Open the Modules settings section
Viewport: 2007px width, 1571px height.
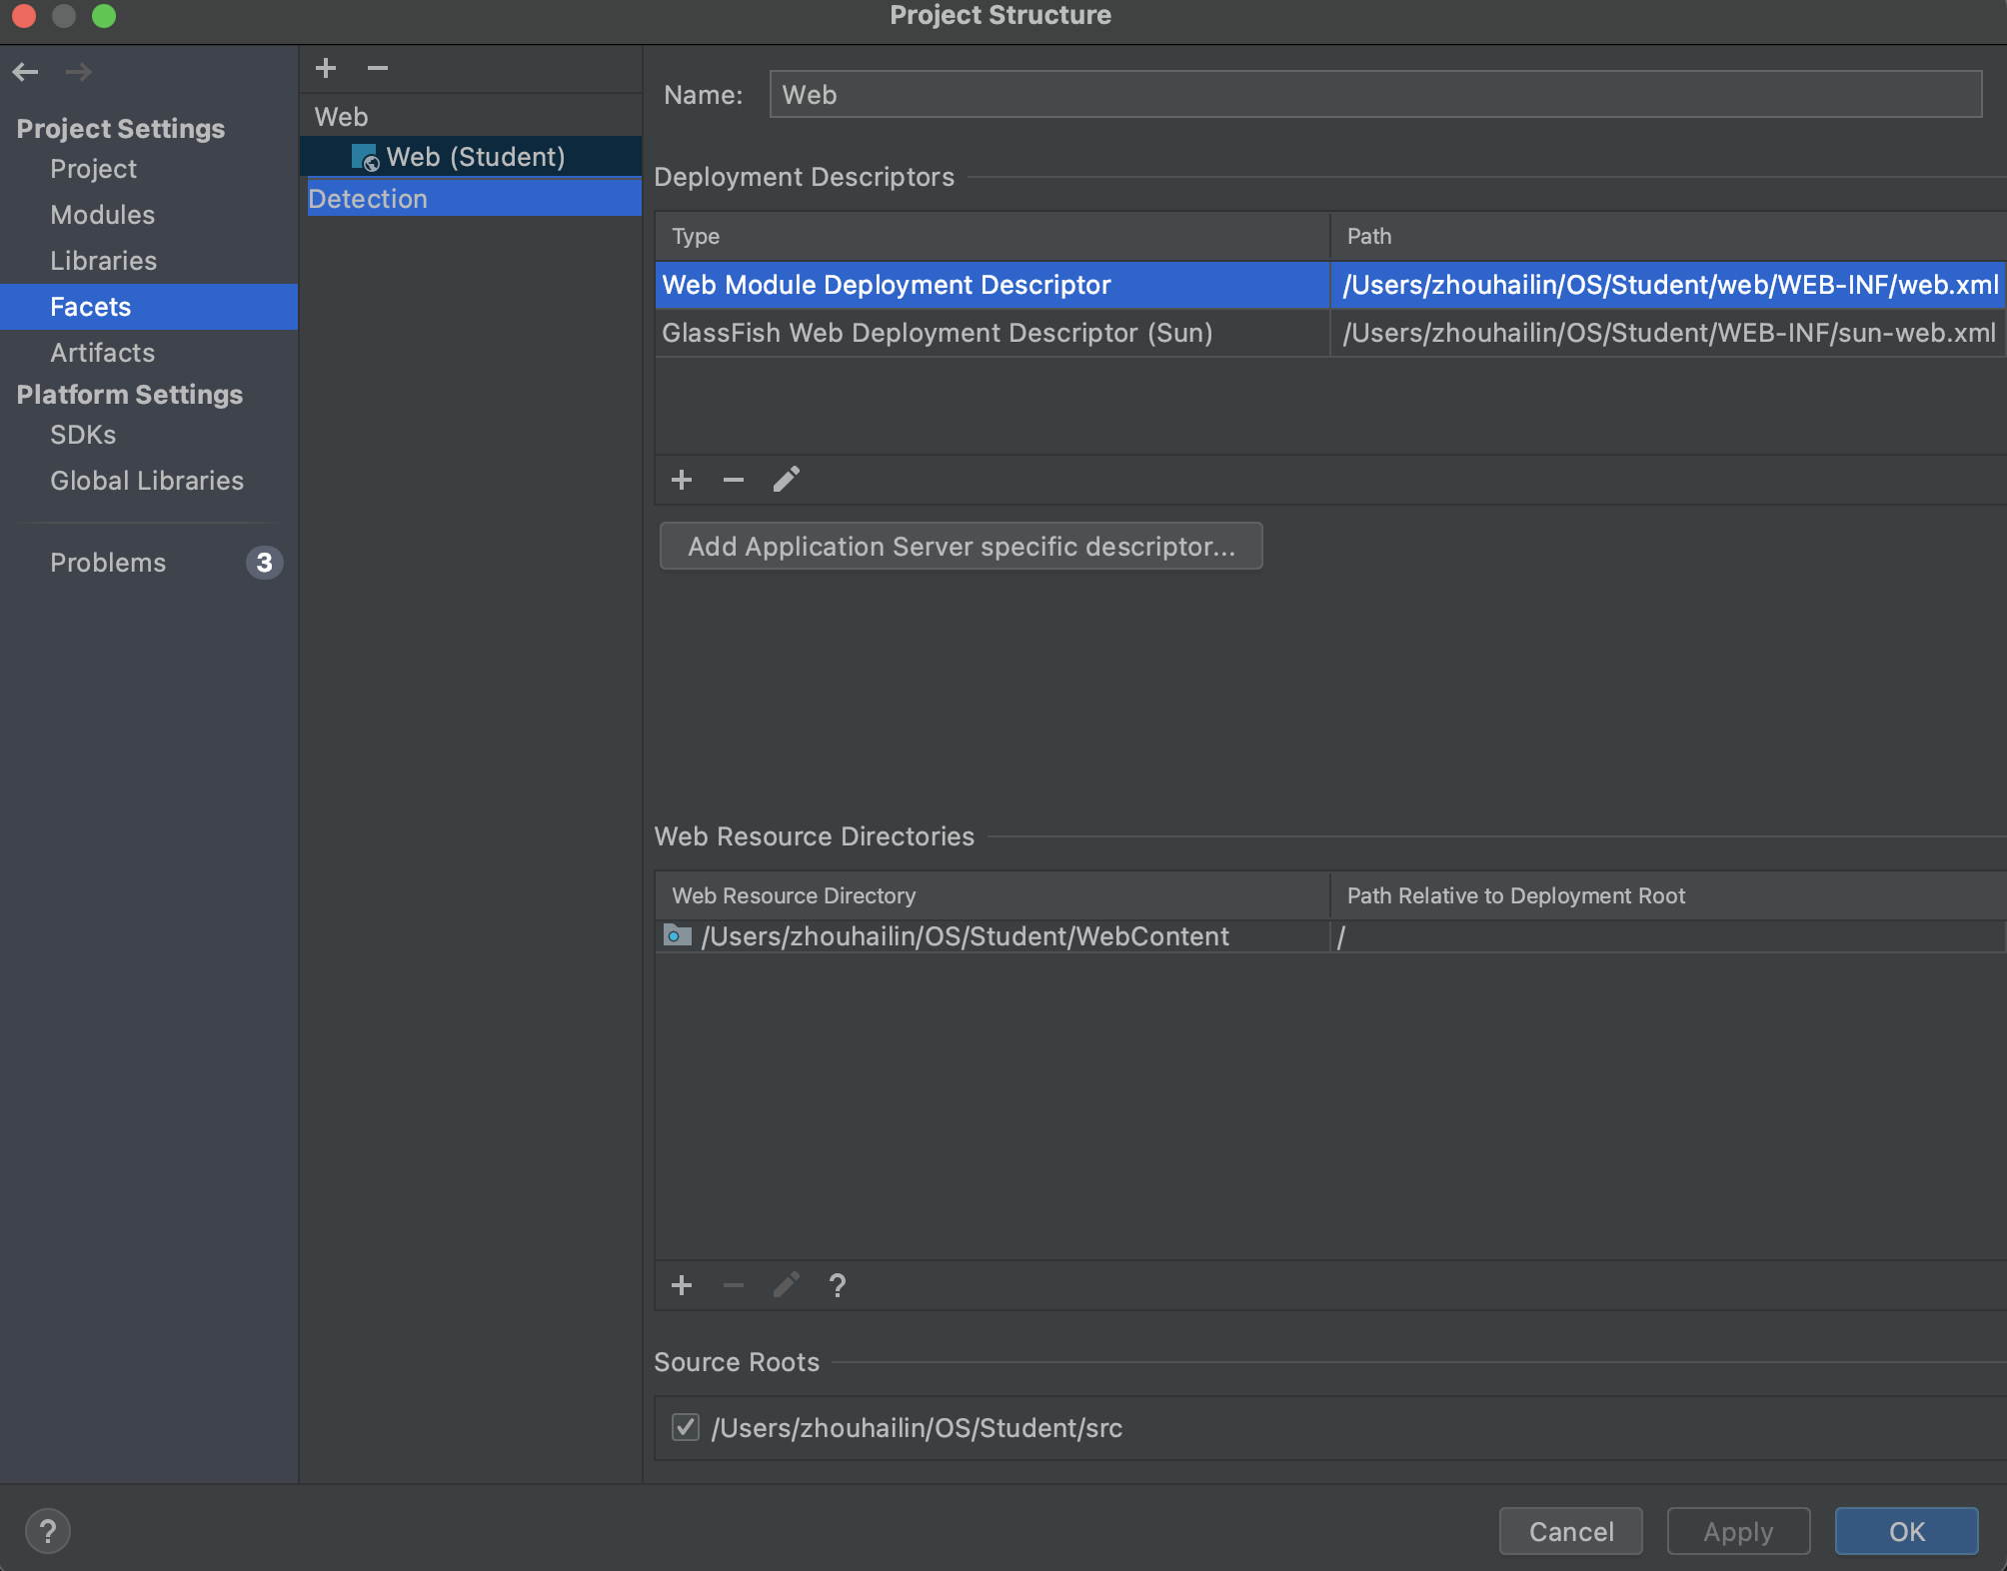102,215
